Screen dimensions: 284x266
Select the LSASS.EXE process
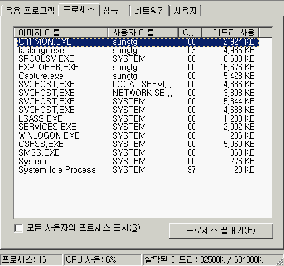(x=138, y=119)
